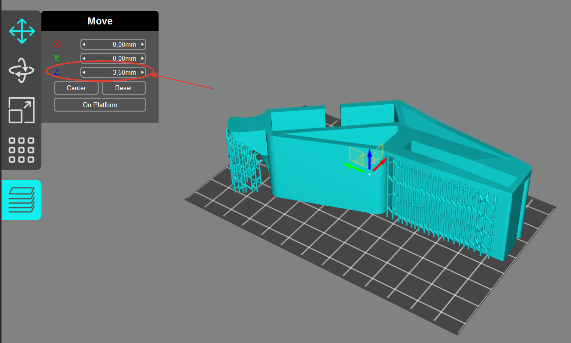Grab the red X-axis gizmo arrow

pyautogui.click(x=380, y=164)
